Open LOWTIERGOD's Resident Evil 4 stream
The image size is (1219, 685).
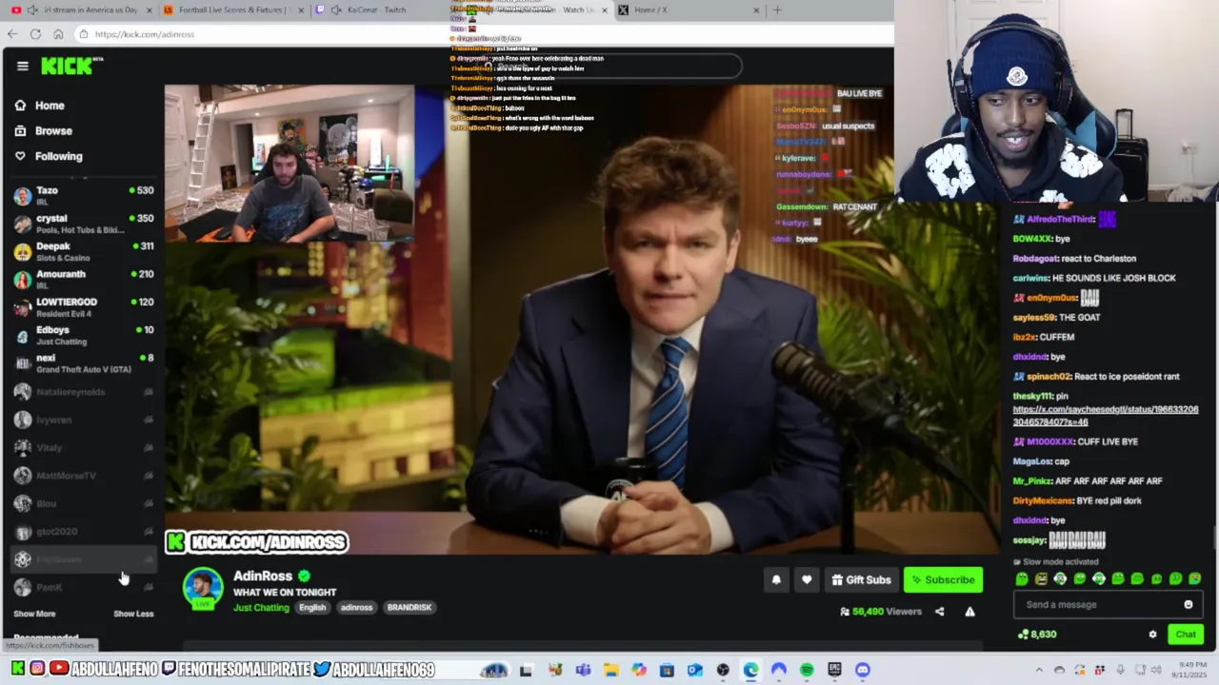pyautogui.click(x=84, y=307)
